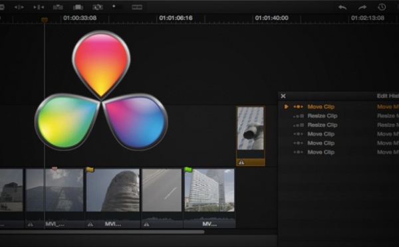This screenshot has height=247, width=399.
Task: Click the warning icon on the statue clip
Action: pos(90,224)
